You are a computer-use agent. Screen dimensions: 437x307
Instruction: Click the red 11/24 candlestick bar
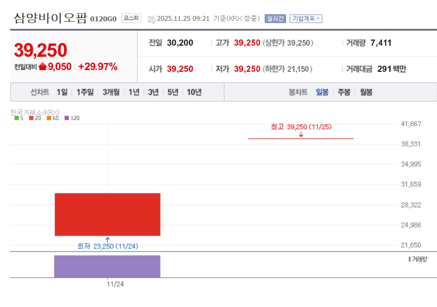coord(107,214)
